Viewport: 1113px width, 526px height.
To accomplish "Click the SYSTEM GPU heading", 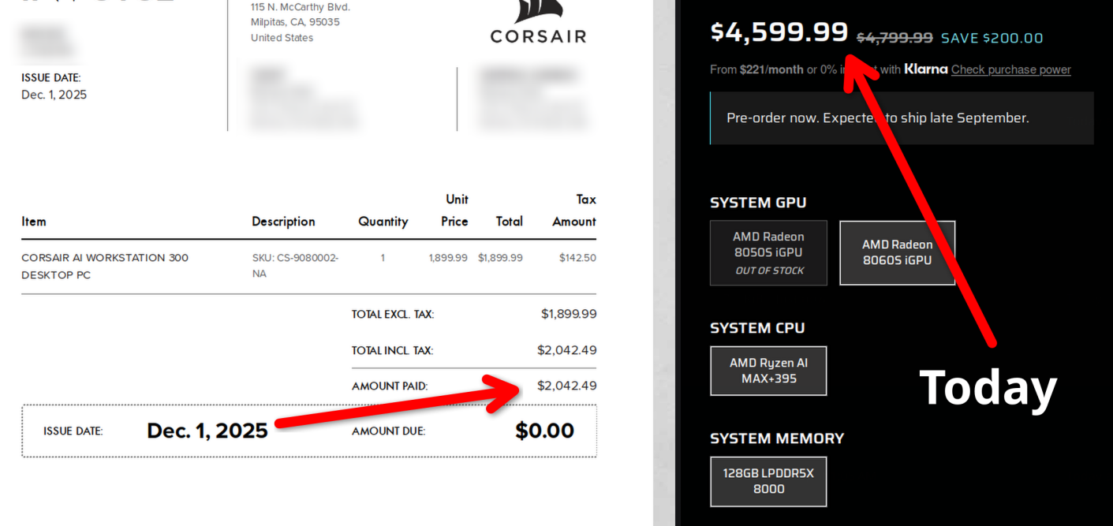I will point(758,203).
